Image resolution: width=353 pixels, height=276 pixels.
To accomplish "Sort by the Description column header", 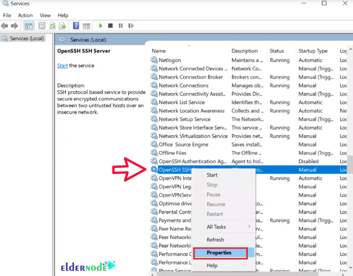I will coord(247,51).
